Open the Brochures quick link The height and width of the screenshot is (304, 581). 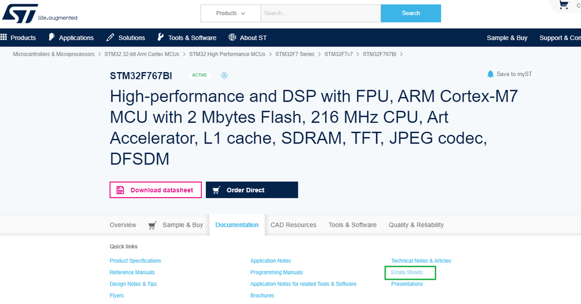coord(262,295)
